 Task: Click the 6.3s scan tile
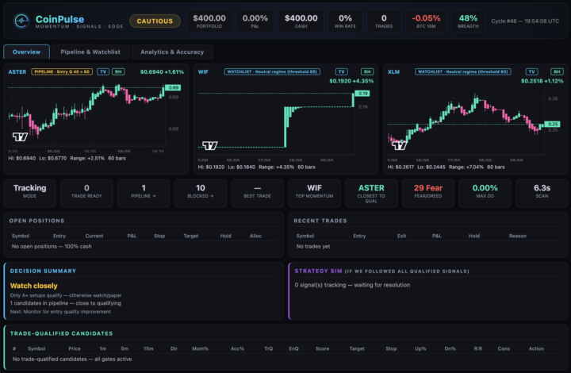(x=542, y=193)
